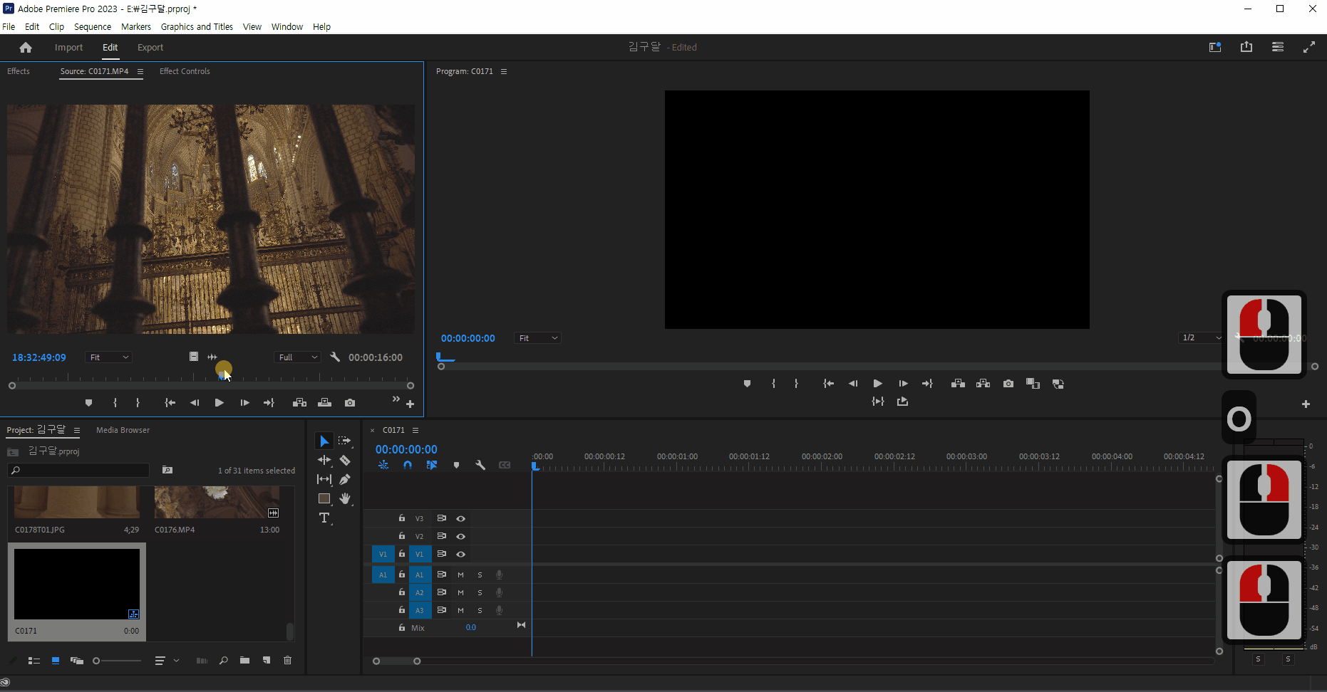Open the Sequence menu
Screen dimensions: 1327x692
pyautogui.click(x=93, y=27)
